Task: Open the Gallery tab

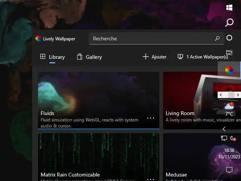Action: (x=89, y=57)
